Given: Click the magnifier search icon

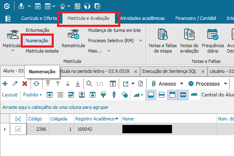Looking at the screenshot, I should pyautogui.click(x=89, y=84).
